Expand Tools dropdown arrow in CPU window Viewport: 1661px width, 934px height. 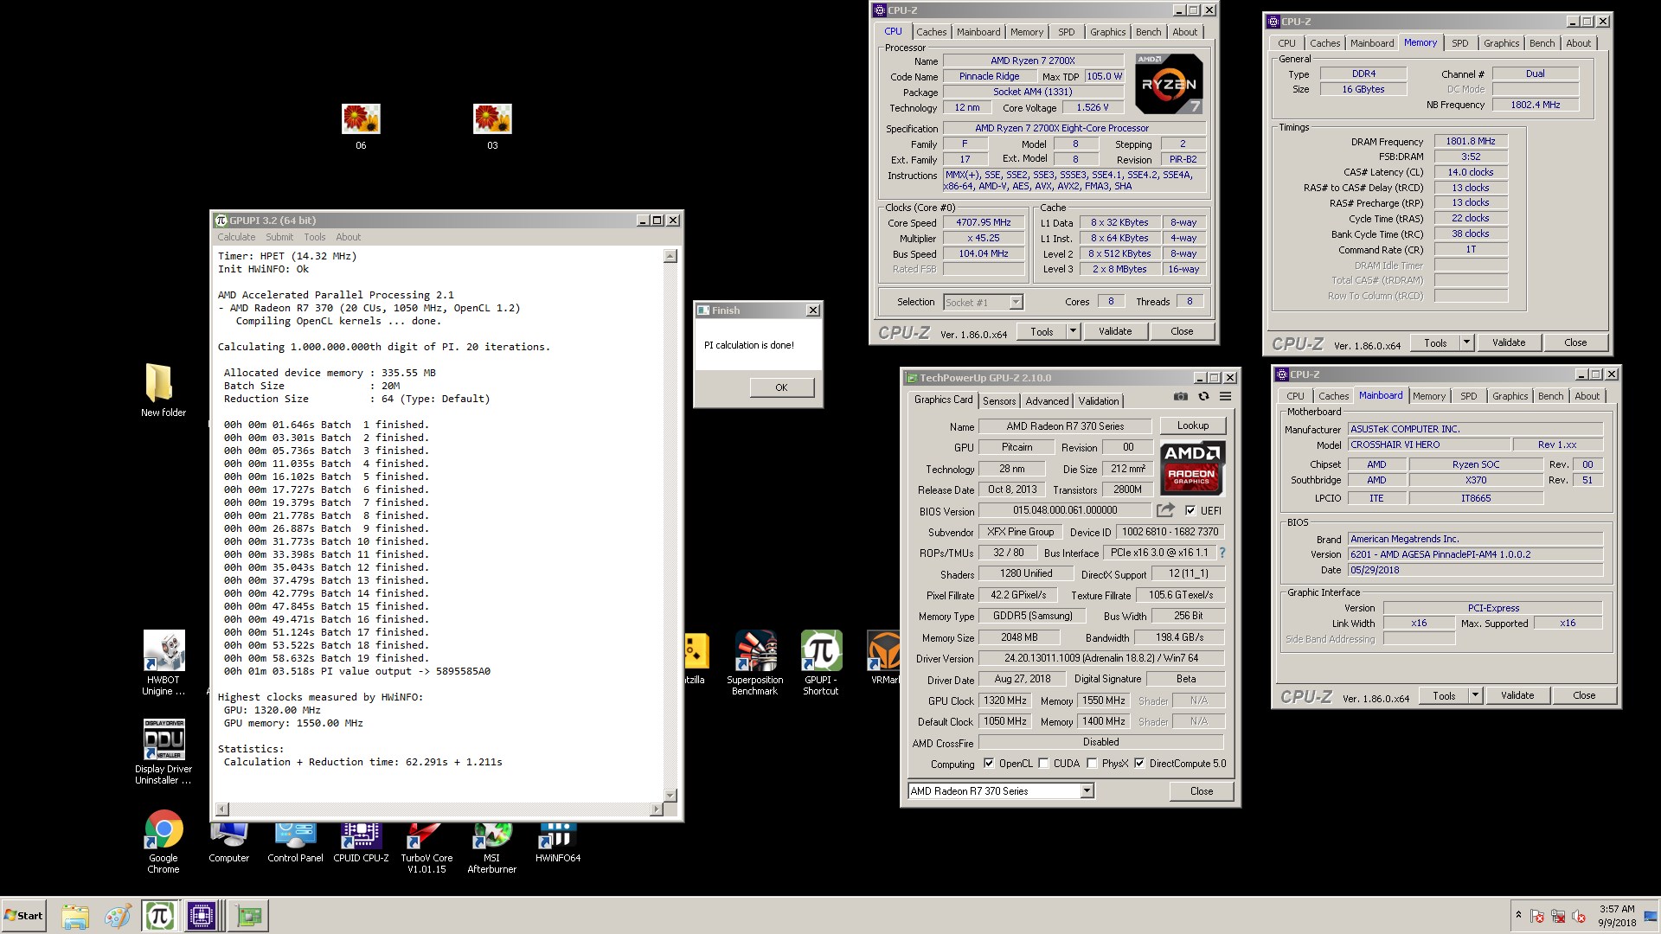coord(1073,331)
